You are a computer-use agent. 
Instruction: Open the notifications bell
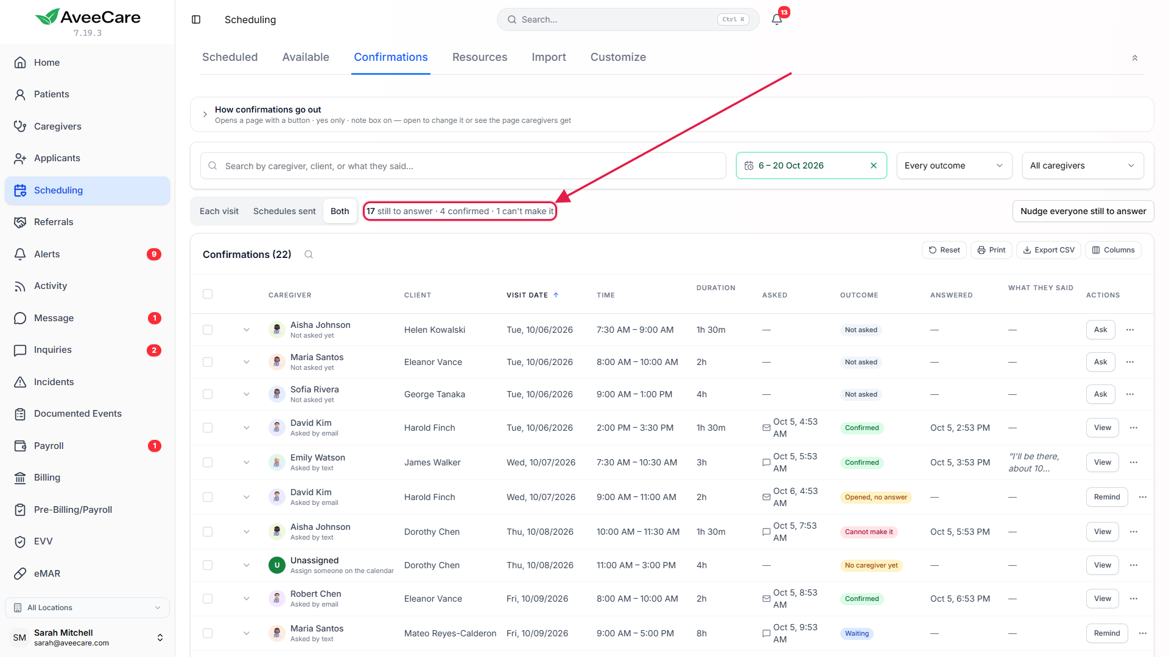777,19
